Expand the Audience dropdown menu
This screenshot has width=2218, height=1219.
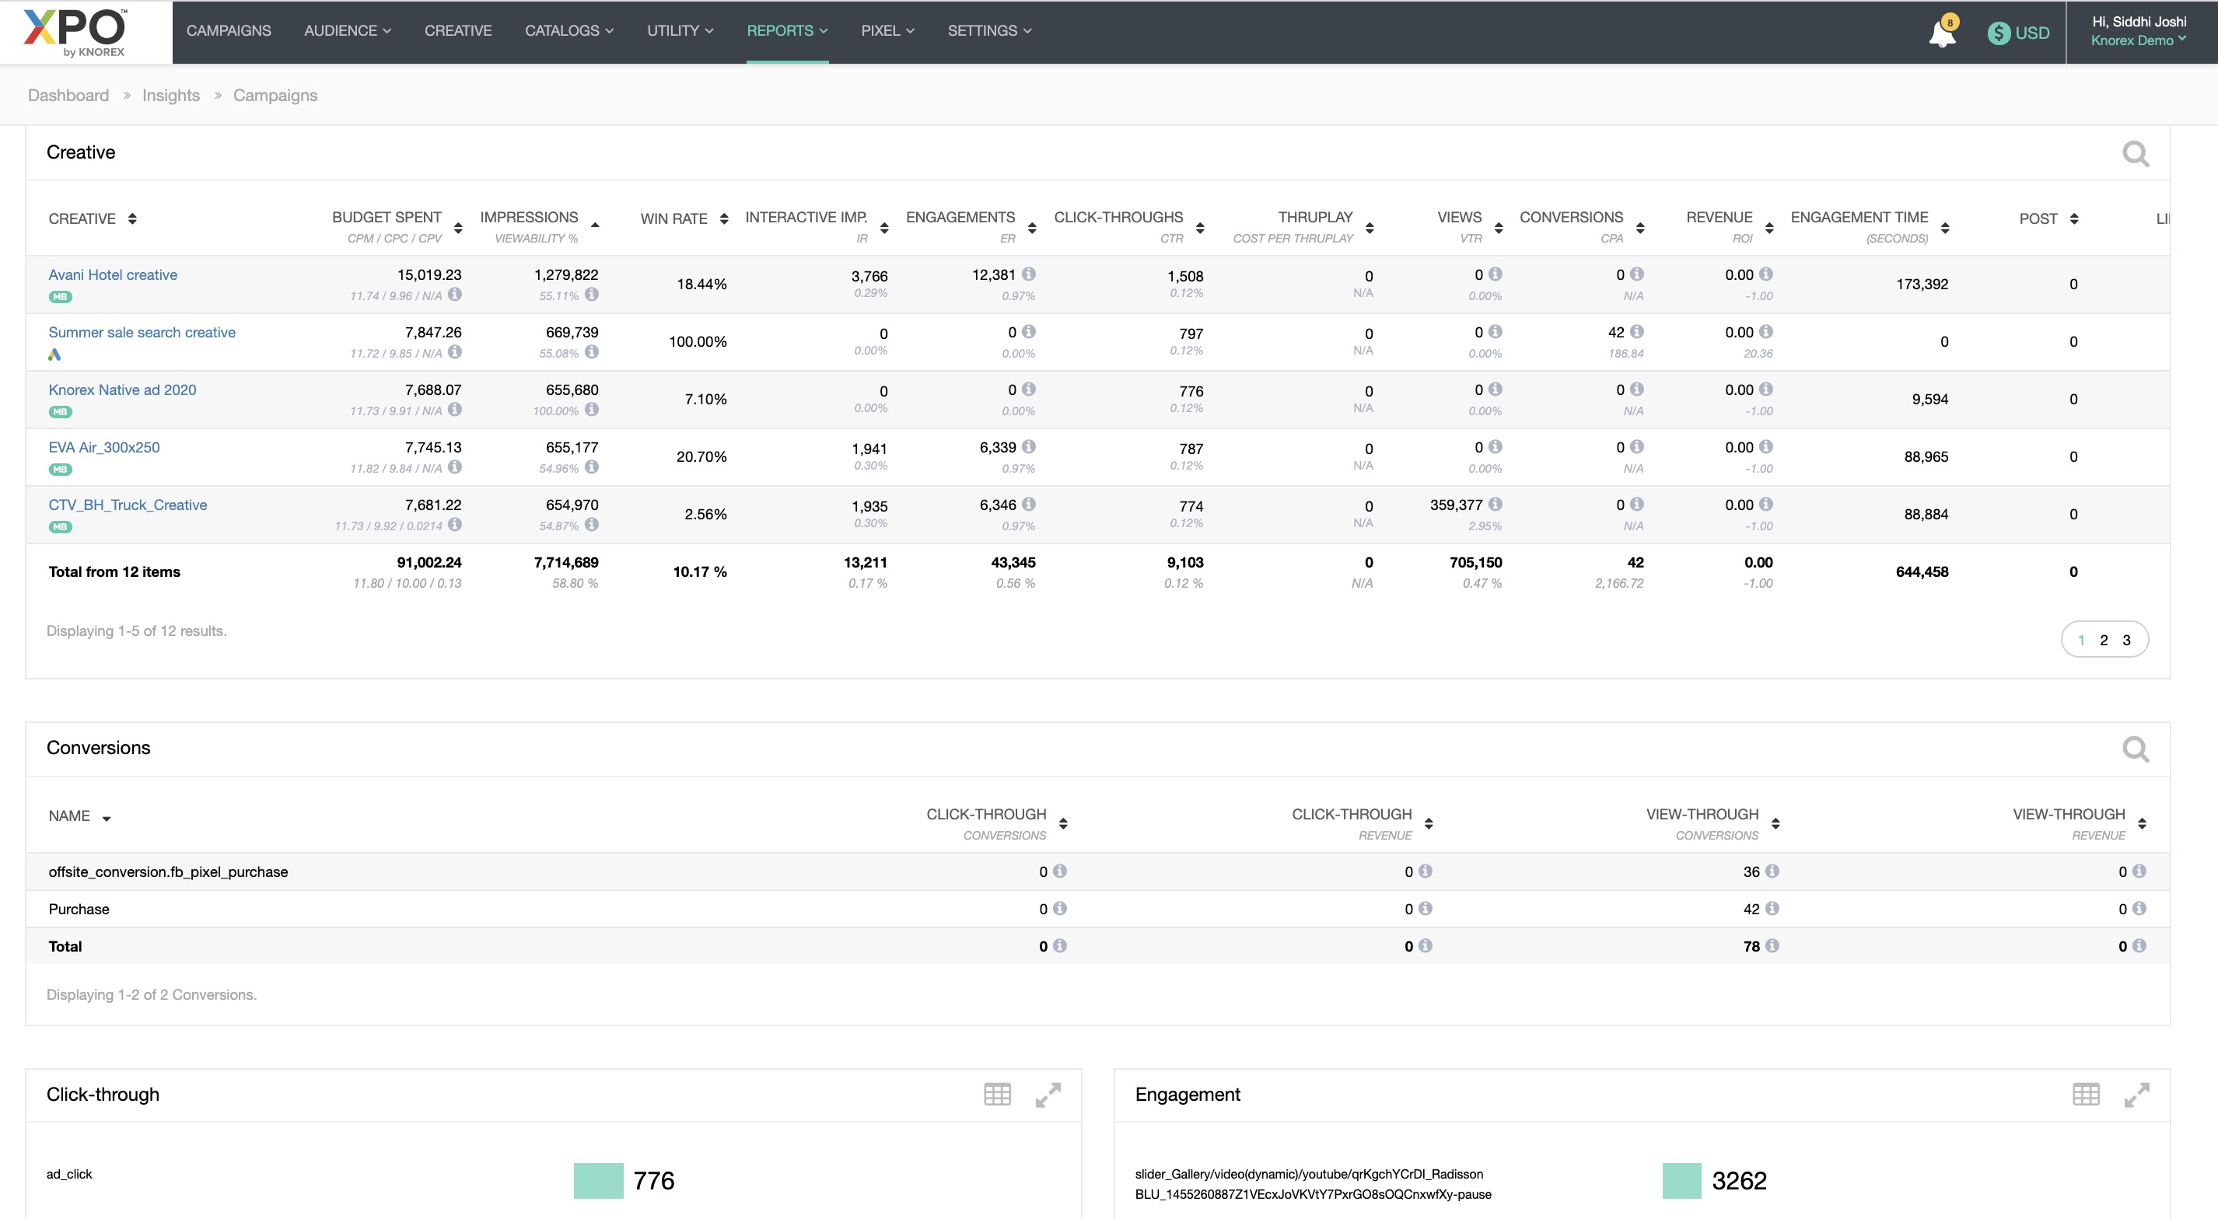pos(347,31)
